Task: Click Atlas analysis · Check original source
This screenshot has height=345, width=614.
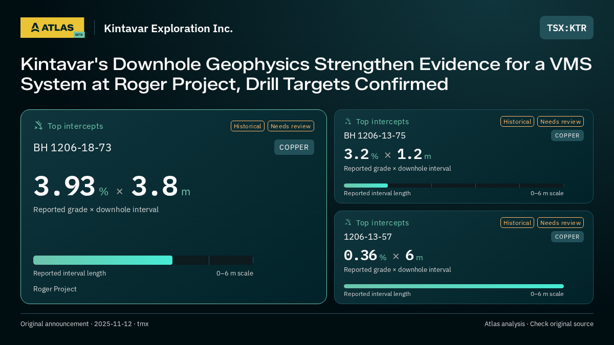Action: 539,324
